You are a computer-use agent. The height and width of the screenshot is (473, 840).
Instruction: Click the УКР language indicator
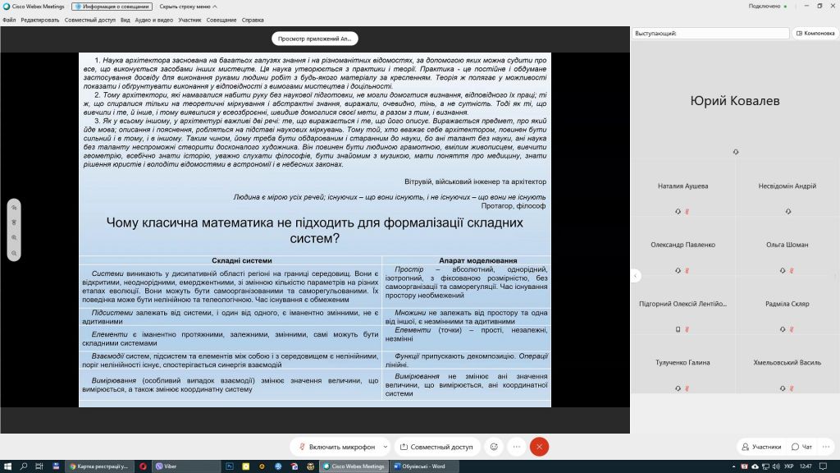tap(788, 466)
